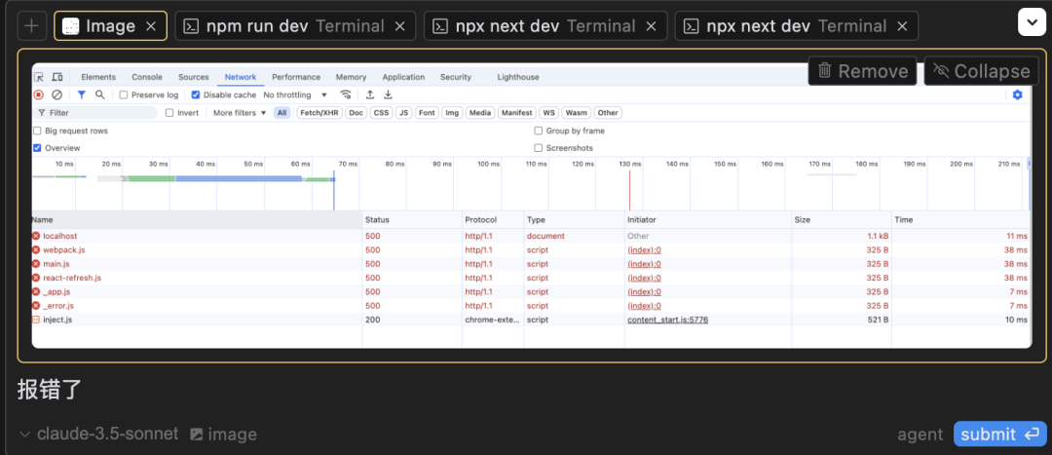This screenshot has width=1052, height=455.
Task: Close the Image tab
Action: click(x=151, y=26)
